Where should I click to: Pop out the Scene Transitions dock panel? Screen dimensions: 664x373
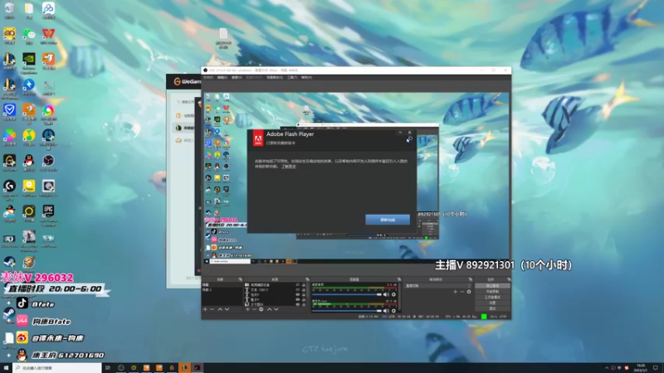tap(471, 279)
